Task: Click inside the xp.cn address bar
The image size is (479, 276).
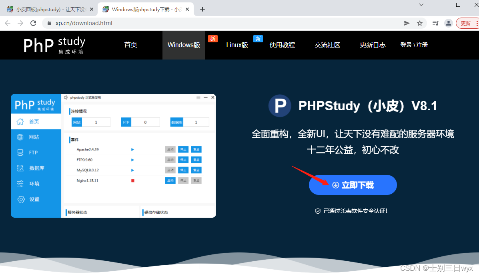Action: (x=120, y=23)
